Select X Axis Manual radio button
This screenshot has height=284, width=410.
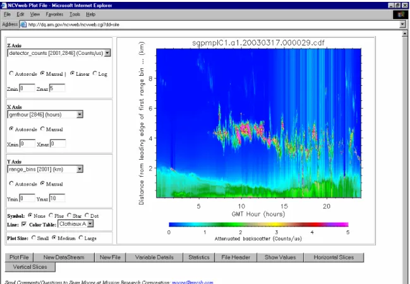pyautogui.click(x=42, y=129)
